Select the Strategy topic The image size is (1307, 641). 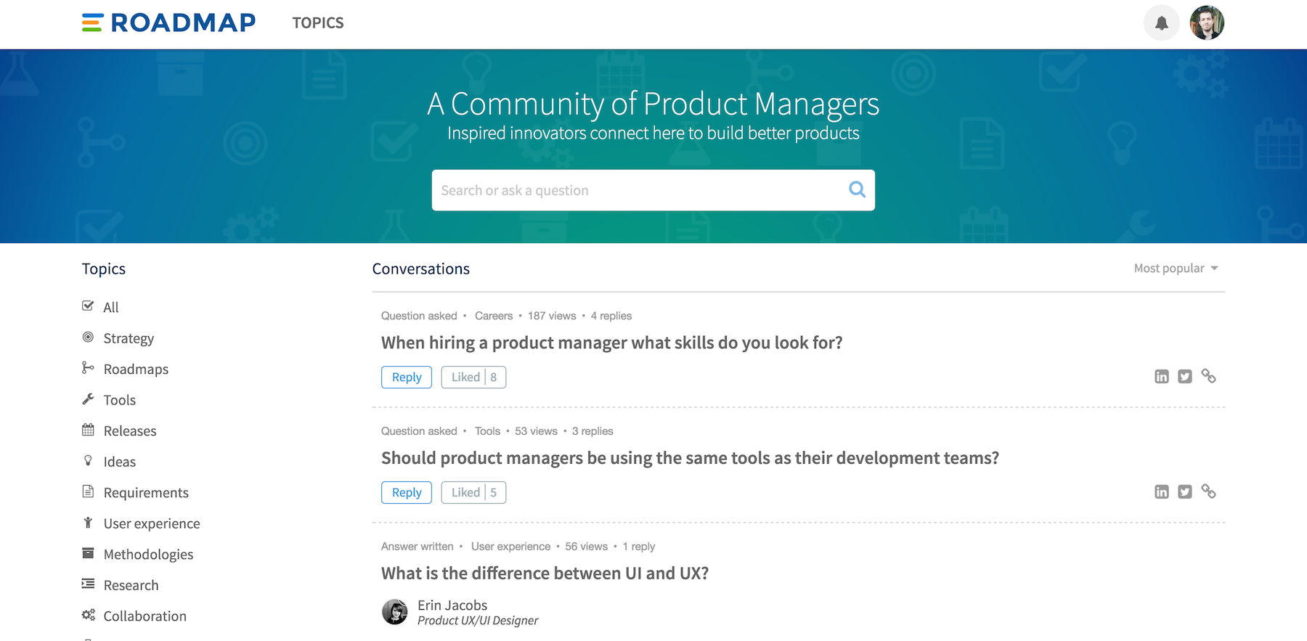(x=129, y=338)
